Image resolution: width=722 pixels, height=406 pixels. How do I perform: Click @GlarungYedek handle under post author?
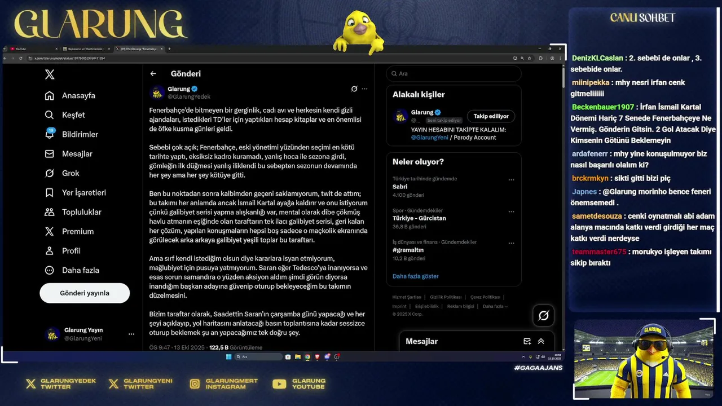pyautogui.click(x=189, y=97)
